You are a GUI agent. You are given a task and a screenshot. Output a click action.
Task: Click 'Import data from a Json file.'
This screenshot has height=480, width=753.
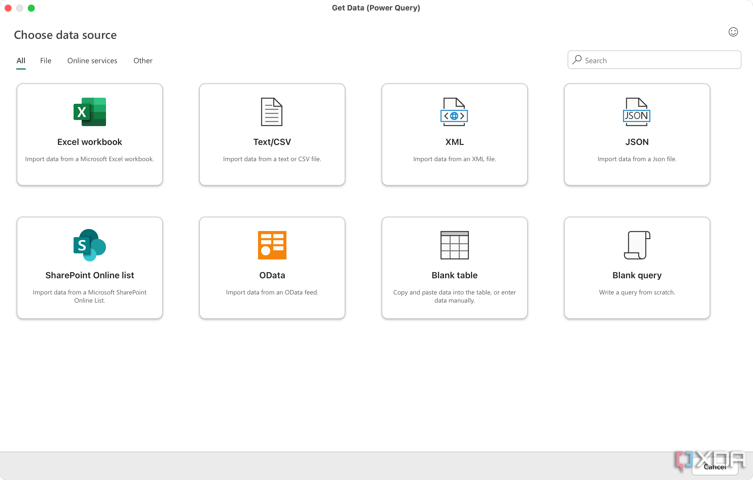[637, 159]
